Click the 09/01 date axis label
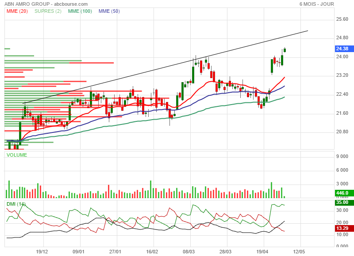The width and height of the screenshot is (354, 256). click(78, 252)
